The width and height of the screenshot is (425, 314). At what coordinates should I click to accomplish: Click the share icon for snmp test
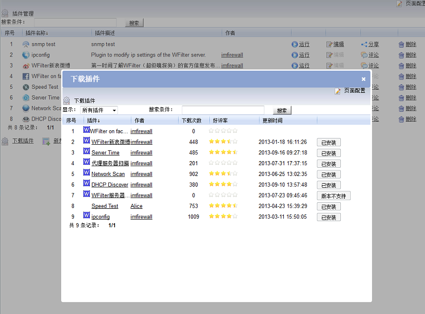tap(364, 45)
